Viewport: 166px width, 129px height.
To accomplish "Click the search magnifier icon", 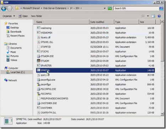I will click(x=161, y=8).
